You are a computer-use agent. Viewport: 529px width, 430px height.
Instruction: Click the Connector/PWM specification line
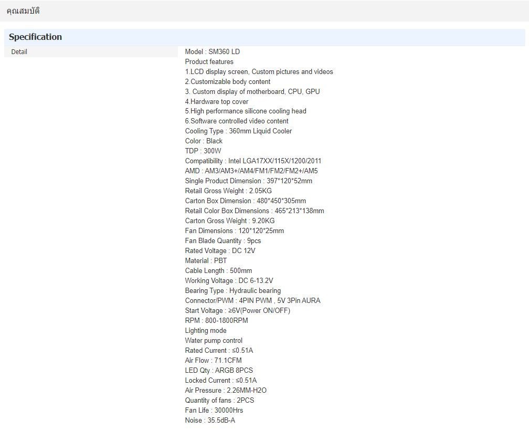pyautogui.click(x=252, y=301)
